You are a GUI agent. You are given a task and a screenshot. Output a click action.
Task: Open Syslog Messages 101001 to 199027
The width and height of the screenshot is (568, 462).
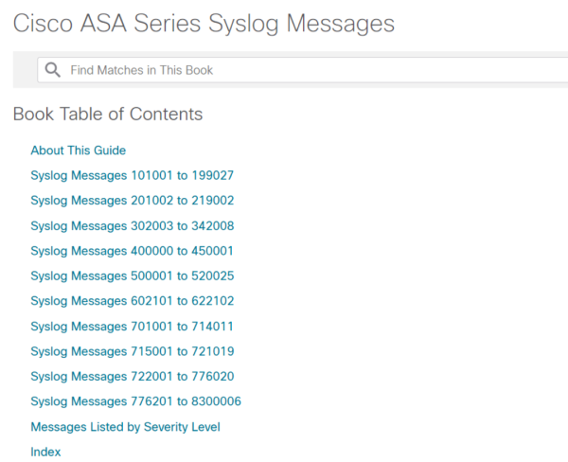(132, 175)
